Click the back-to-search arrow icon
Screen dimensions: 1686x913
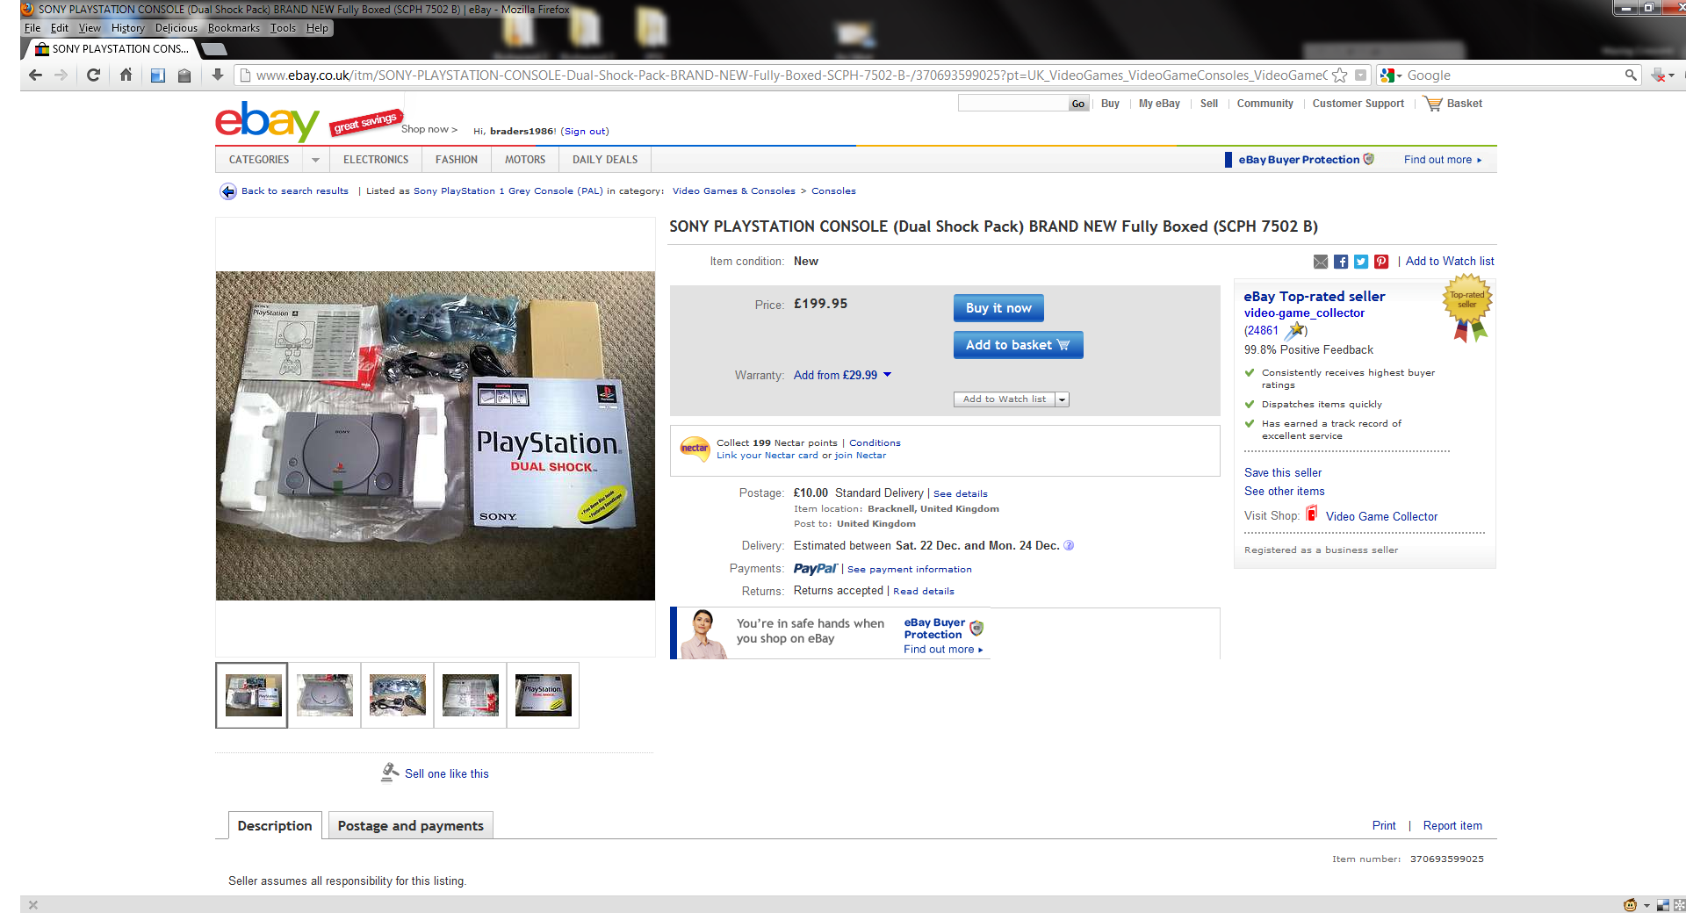coord(228,191)
